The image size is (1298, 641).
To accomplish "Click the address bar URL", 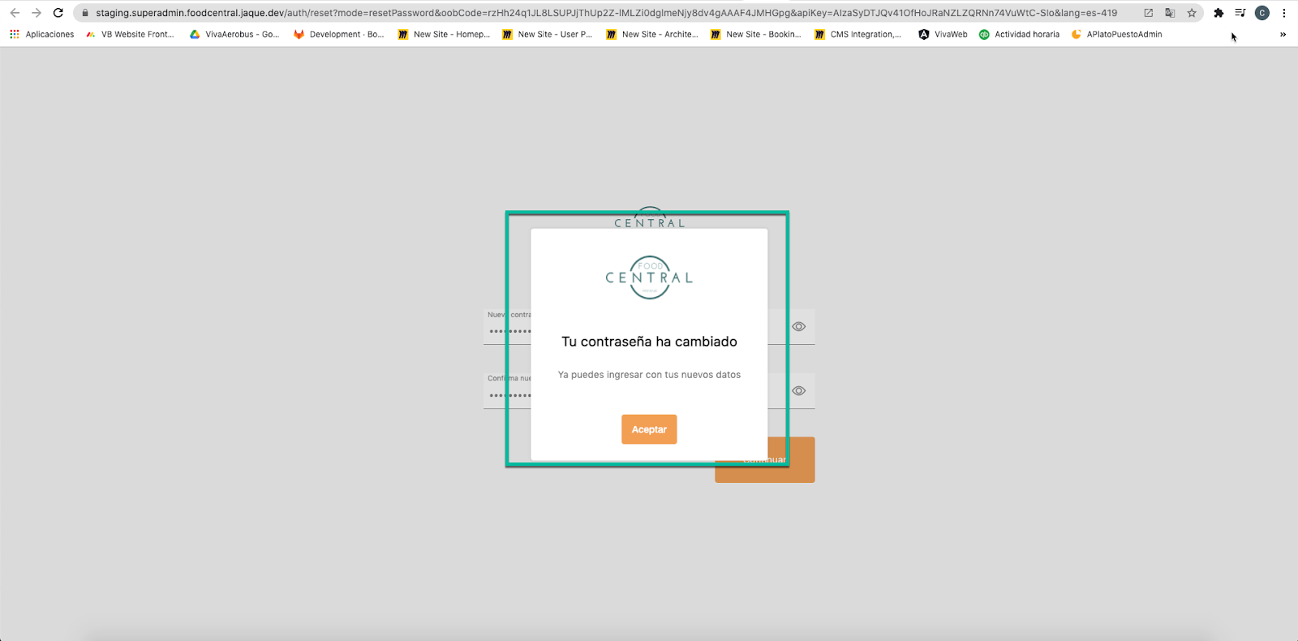I will pos(606,13).
